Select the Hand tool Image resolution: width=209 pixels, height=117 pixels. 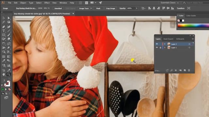coord(4,74)
